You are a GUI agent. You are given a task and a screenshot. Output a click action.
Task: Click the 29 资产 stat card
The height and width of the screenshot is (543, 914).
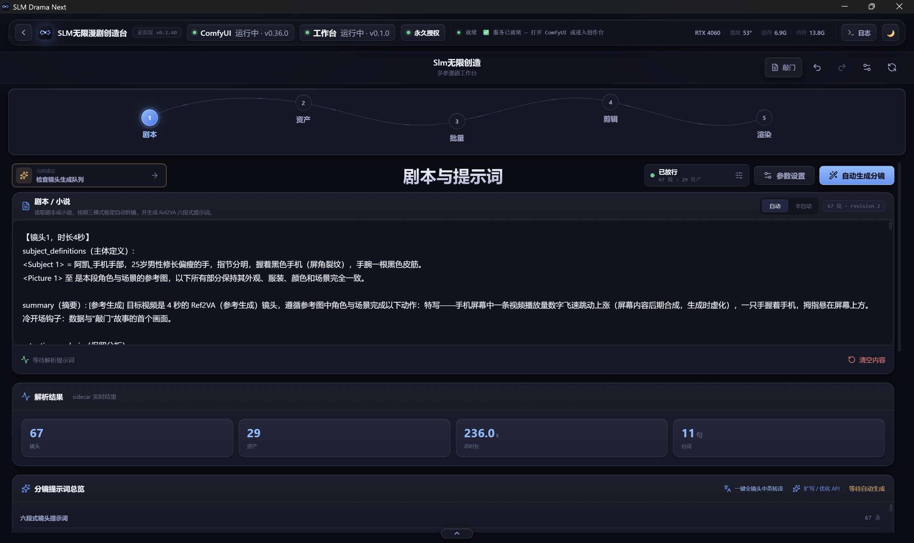point(344,438)
